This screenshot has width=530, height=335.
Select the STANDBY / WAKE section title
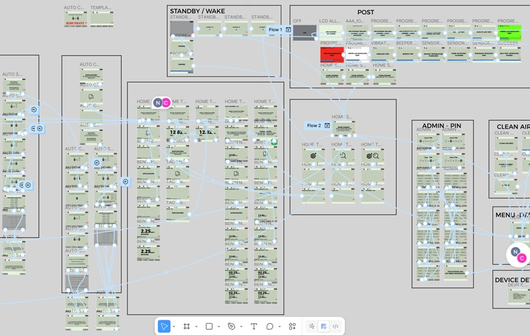click(x=197, y=11)
